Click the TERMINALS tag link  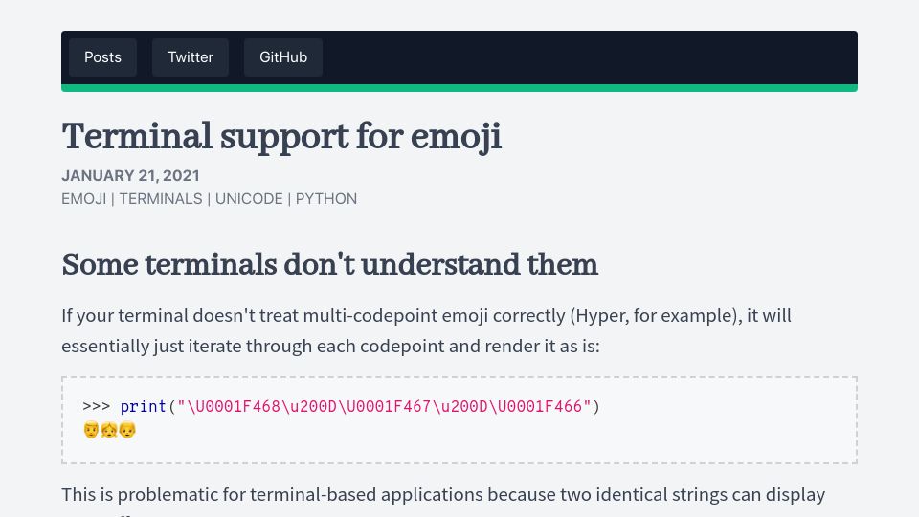(161, 199)
